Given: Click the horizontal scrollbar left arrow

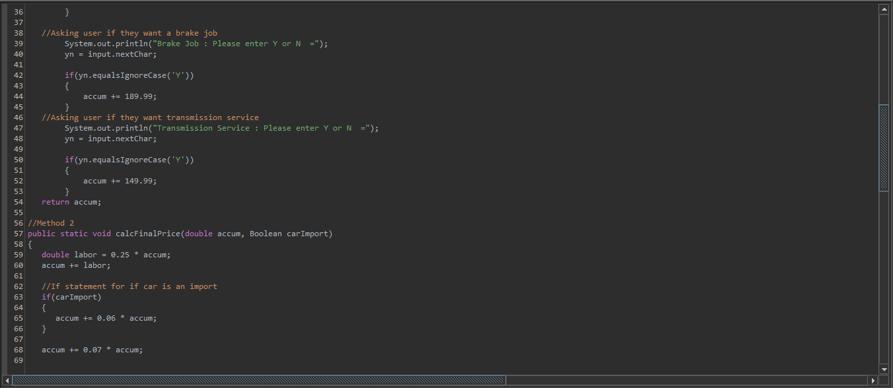Looking at the screenshot, I should pyautogui.click(x=7, y=380).
